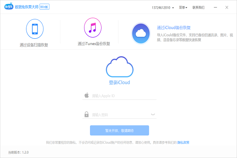Open the account 13724612010 dropdown

163,8
